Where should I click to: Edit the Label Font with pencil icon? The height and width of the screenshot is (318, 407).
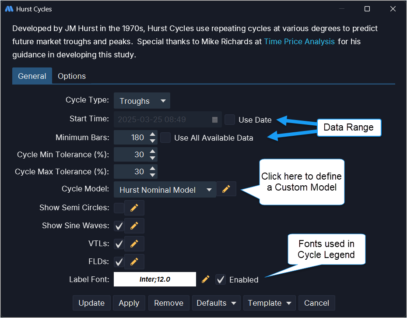pyautogui.click(x=206, y=279)
